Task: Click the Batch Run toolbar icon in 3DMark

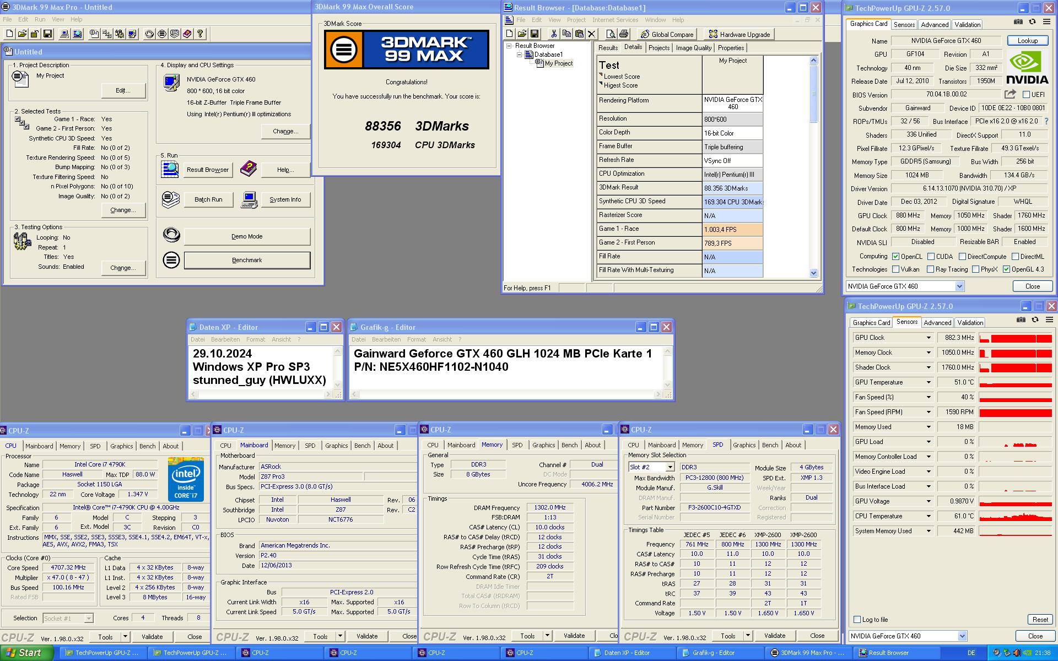Action: [175, 34]
